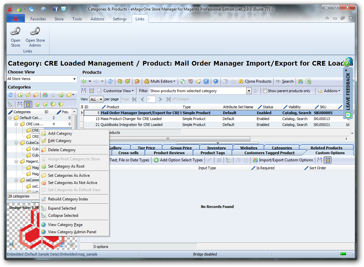
Task: Open Tools ribbon tab
Action: [77, 19]
